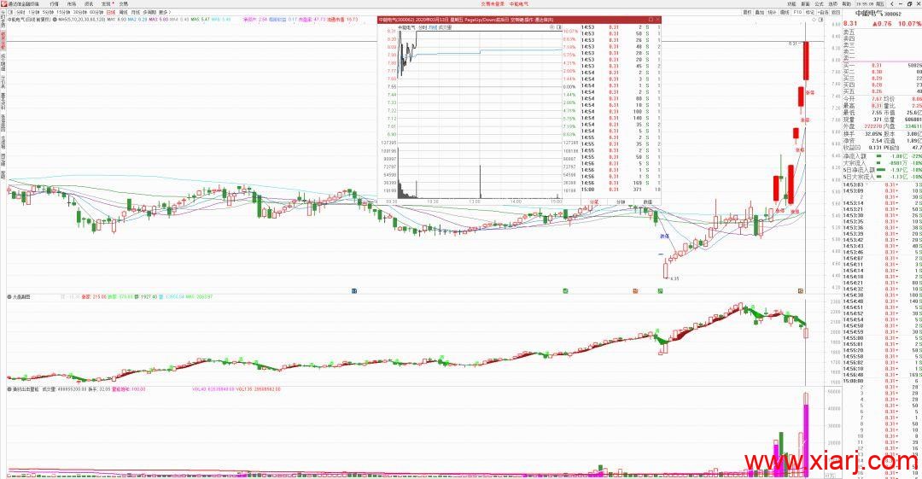The image size is (922, 479).
Task: Open the 版面 menu
Action: pos(806,4)
